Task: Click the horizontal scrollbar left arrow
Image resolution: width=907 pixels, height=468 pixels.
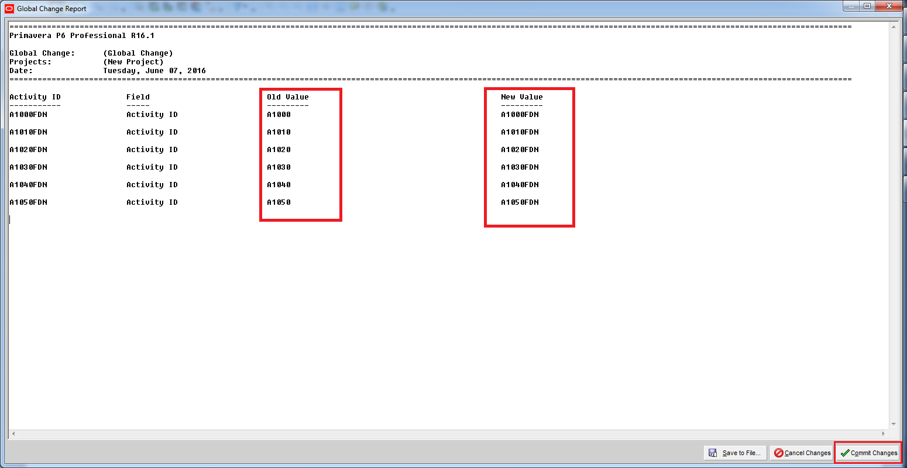Action: click(x=13, y=434)
